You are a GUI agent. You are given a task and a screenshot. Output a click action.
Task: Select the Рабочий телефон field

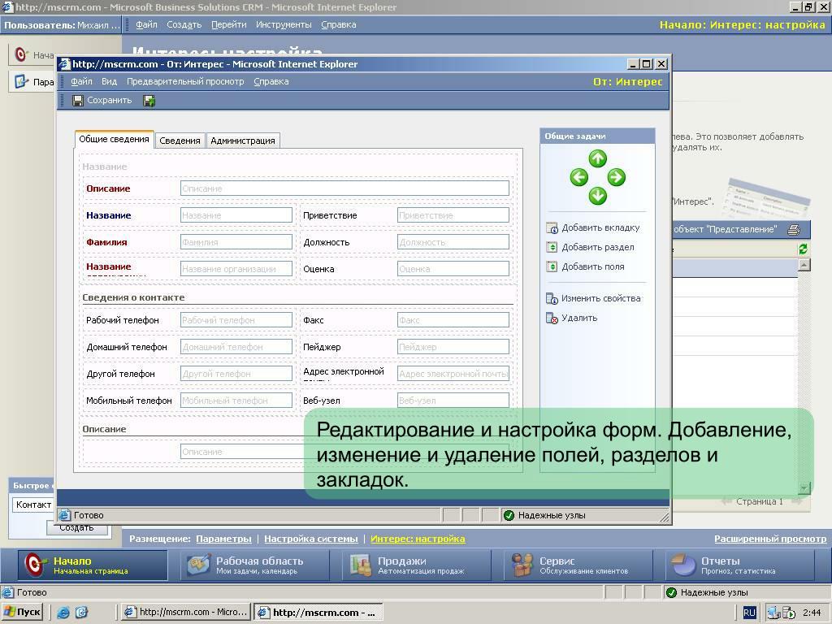(236, 320)
